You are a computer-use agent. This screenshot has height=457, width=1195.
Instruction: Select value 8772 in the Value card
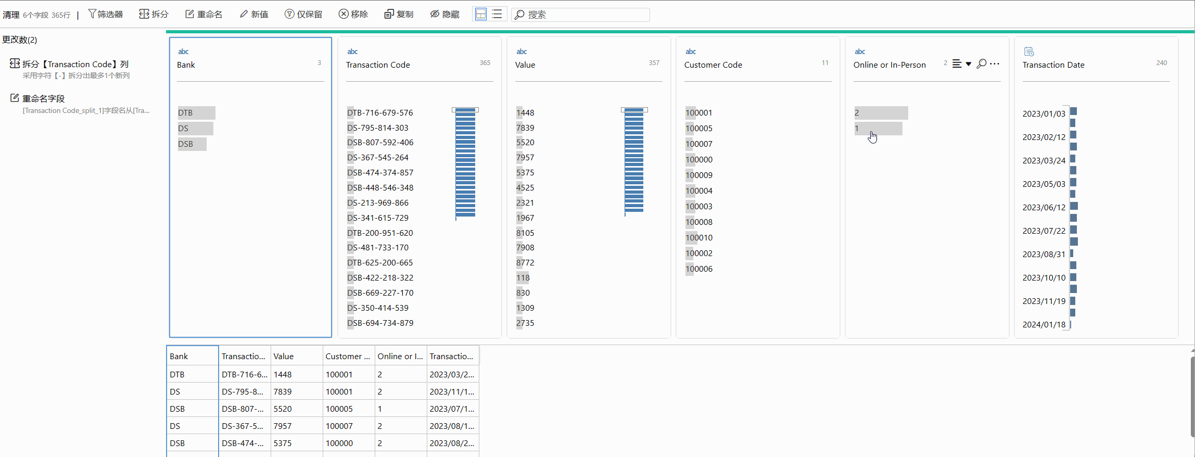pyautogui.click(x=525, y=262)
